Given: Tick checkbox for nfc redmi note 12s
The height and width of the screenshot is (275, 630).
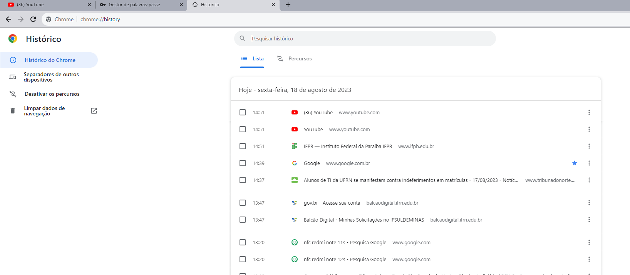Looking at the screenshot, I should click(243, 259).
